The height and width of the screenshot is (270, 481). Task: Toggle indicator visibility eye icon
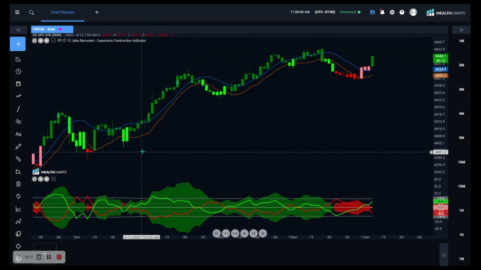(59, 40)
